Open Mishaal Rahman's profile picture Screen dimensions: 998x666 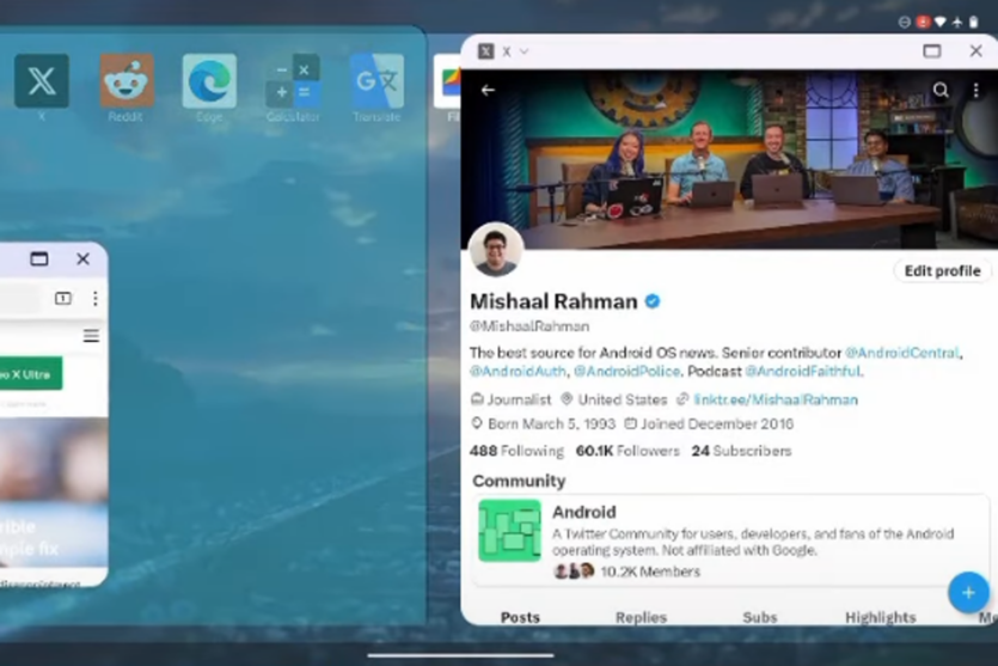click(x=496, y=250)
